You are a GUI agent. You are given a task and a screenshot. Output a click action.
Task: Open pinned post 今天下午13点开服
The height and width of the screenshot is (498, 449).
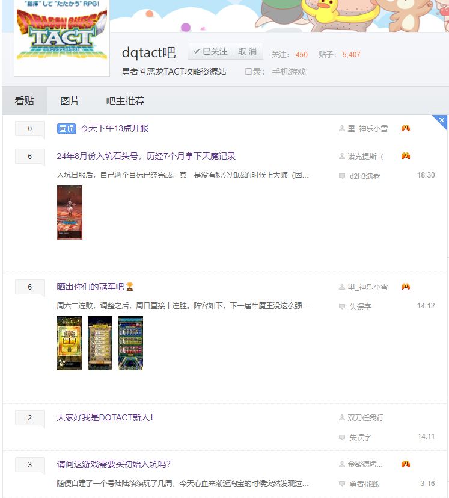(x=114, y=128)
